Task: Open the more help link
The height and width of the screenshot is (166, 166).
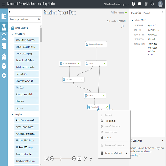Action: [x=135, y=155]
